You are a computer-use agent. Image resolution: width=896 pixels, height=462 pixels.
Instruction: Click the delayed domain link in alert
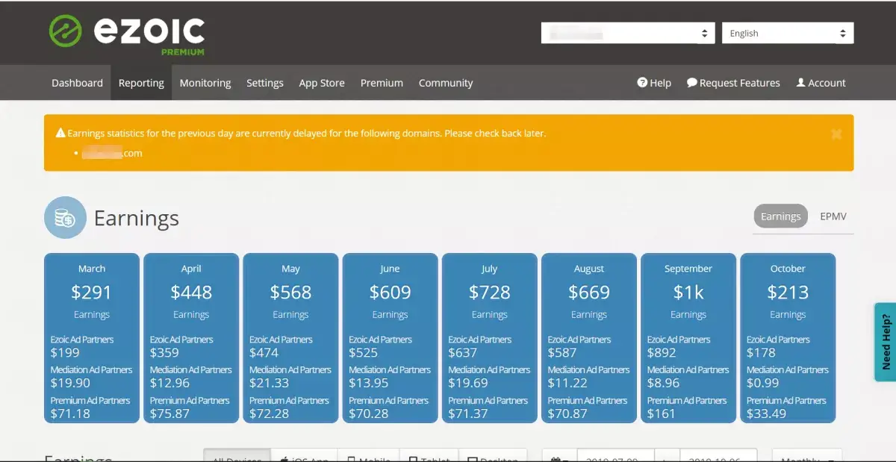point(112,153)
